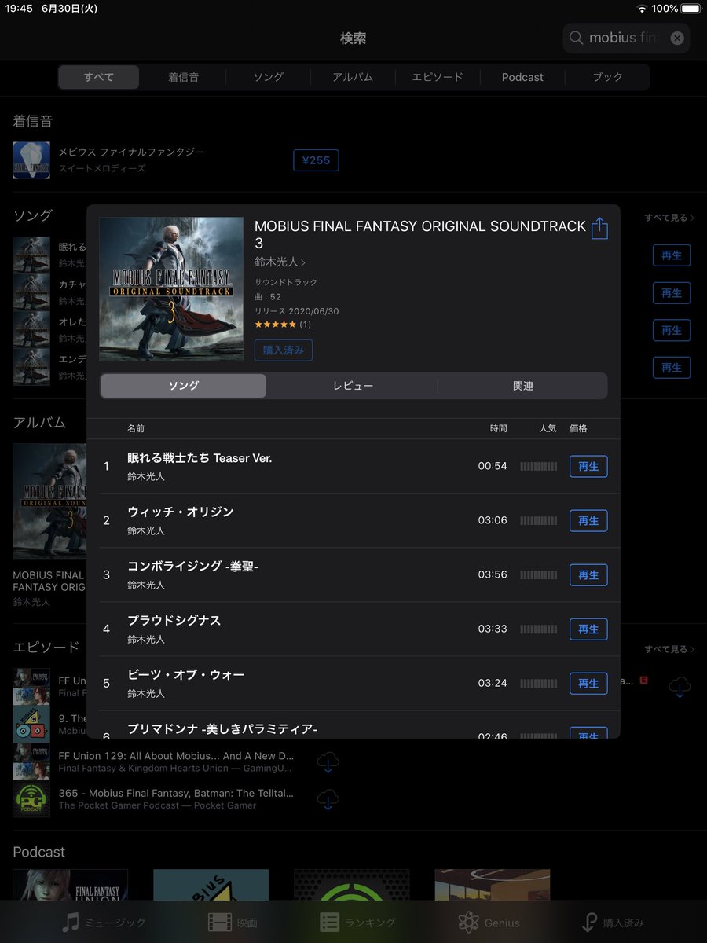Download FF Union 129 episode via cloud icon
The width and height of the screenshot is (707, 943).
(328, 761)
